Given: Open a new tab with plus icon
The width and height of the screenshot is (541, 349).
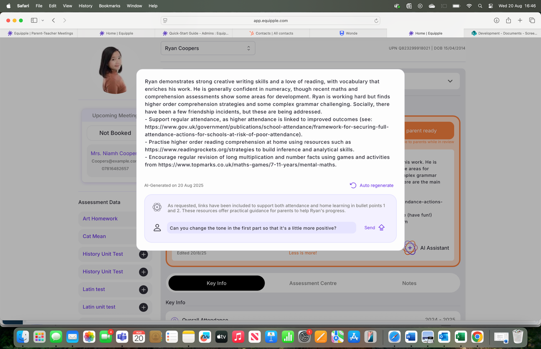Looking at the screenshot, I should pyautogui.click(x=520, y=20).
